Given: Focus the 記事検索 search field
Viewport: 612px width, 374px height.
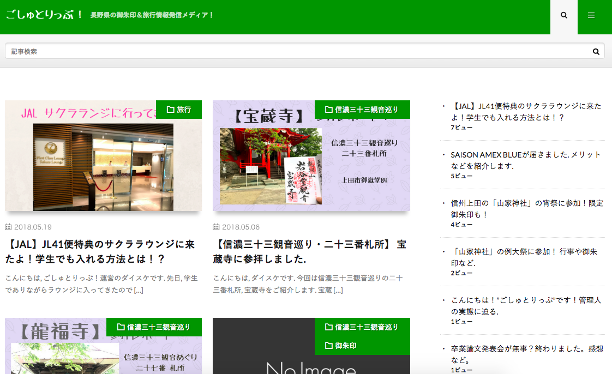Looking at the screenshot, I should (304, 51).
